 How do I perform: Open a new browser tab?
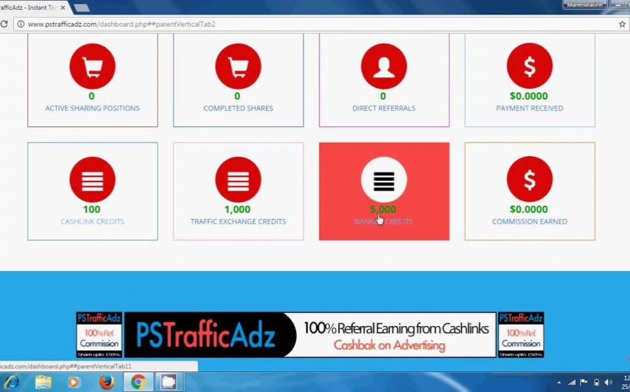(x=81, y=7)
